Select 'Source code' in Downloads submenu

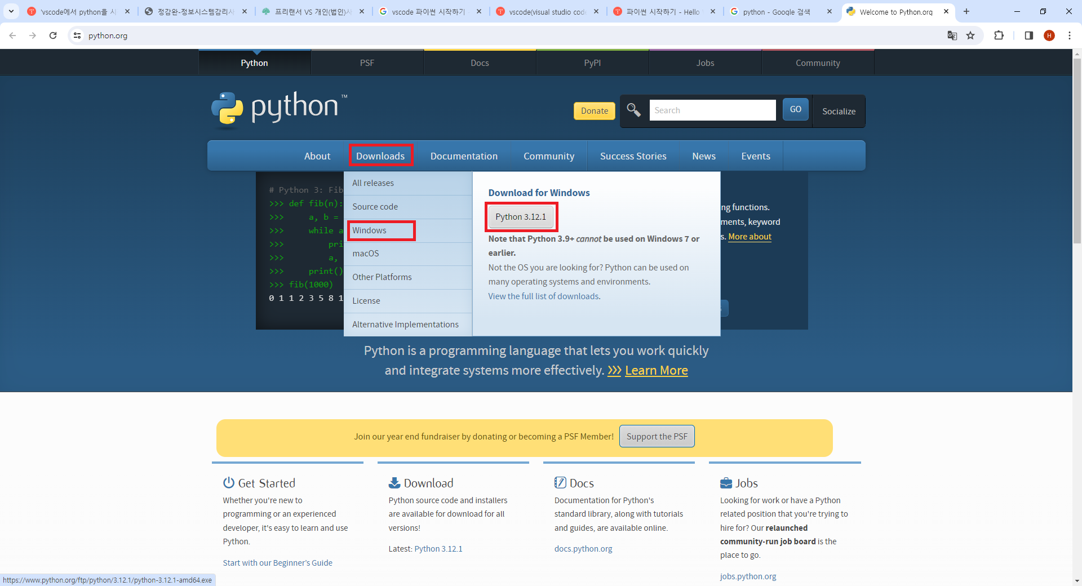click(x=408, y=207)
